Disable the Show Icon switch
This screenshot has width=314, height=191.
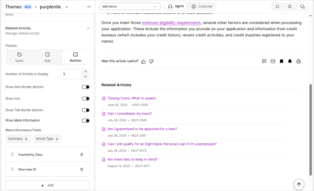click(x=85, y=99)
